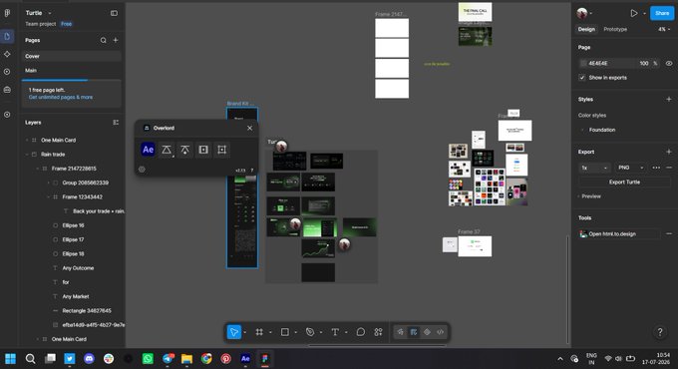Click Overlord fourth square-in-frame icon
Screen dimensions: 678x369
coord(203,150)
